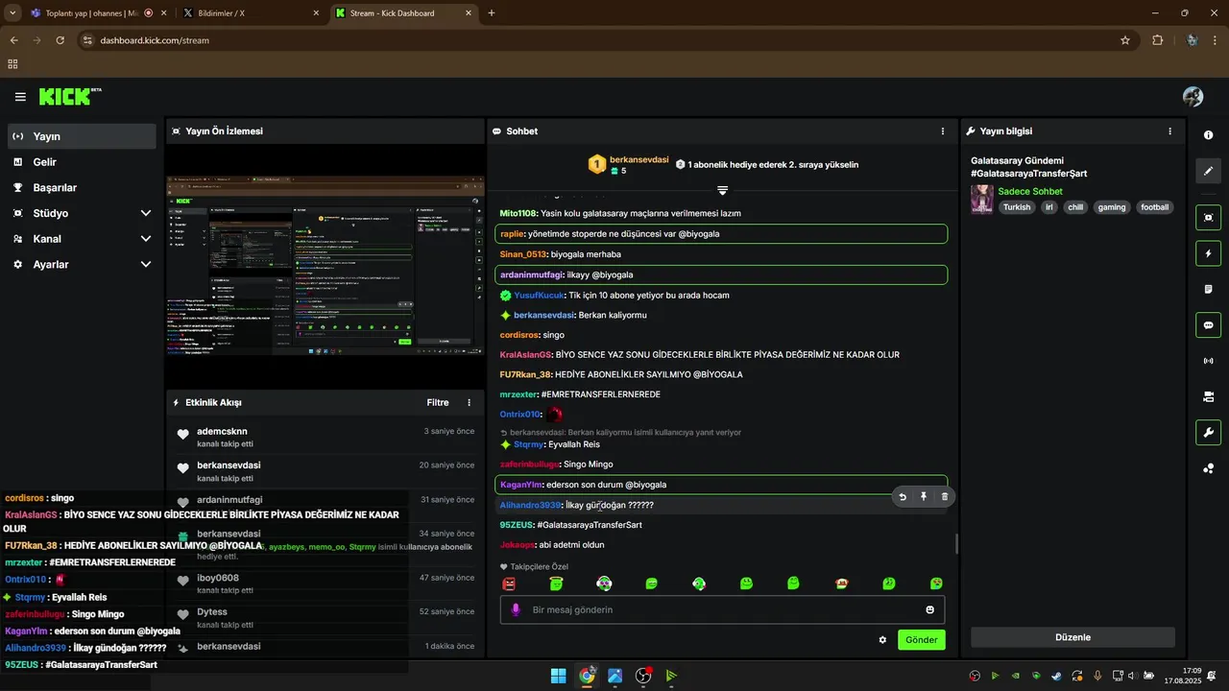Open the user profile avatar menu

point(1193,97)
